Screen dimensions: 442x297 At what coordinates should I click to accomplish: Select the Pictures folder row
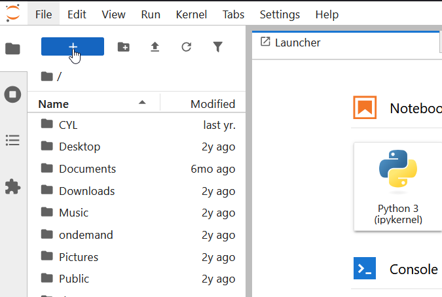[x=136, y=257]
